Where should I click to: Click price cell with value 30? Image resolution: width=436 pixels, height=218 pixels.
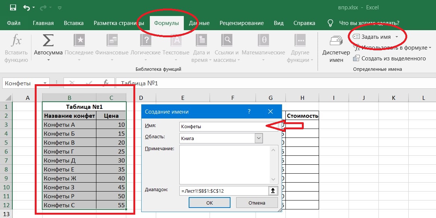[x=111, y=161]
